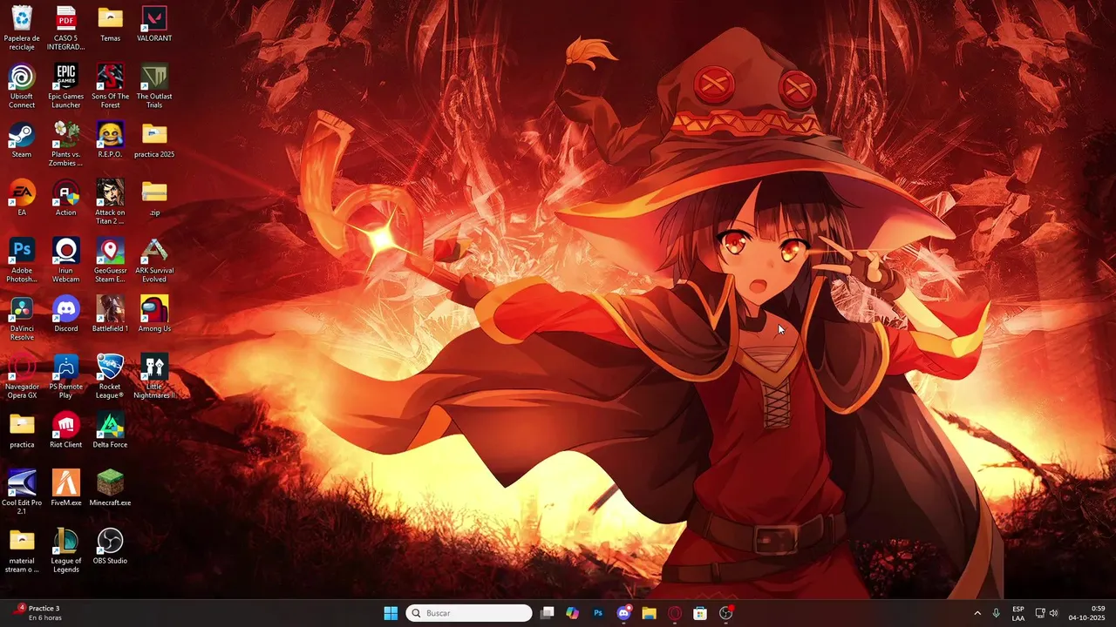
Task: Click the Epic Games Launcher shortcut
Action: pos(66,85)
